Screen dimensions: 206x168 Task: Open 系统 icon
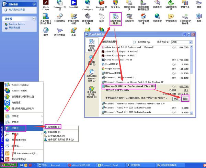(x=199, y=18)
